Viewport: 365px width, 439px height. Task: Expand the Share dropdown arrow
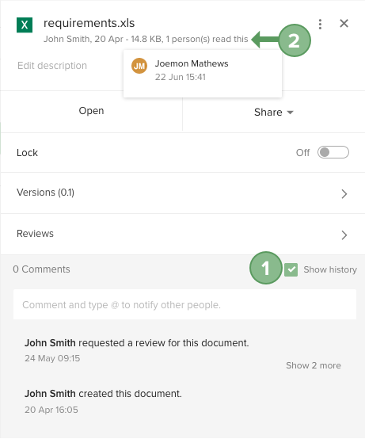pos(291,113)
